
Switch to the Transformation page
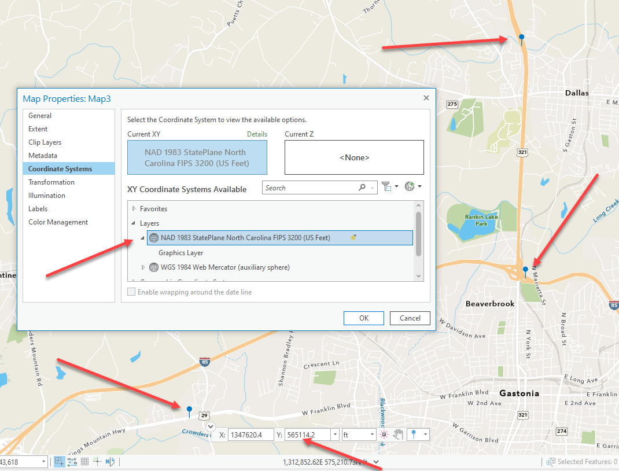(x=51, y=182)
